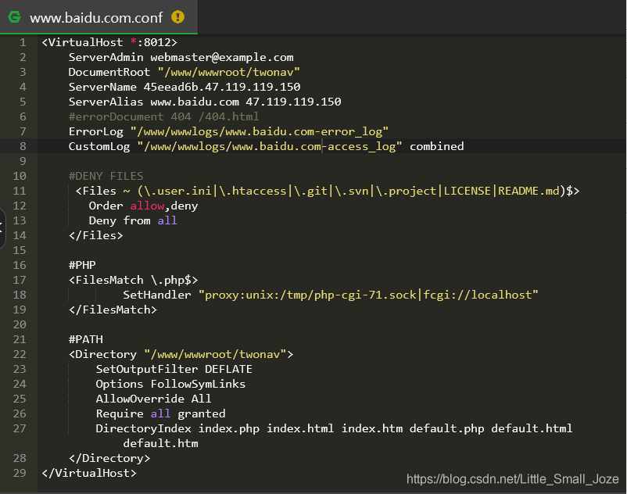Screen dimensions: 627x494
Task: Click the </Files> closing tag
Action: [95, 235]
